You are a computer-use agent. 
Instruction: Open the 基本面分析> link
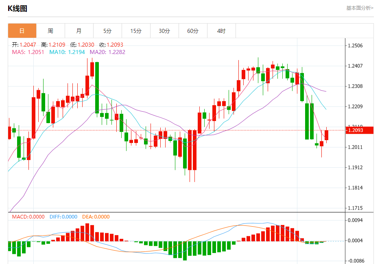pos(360,8)
